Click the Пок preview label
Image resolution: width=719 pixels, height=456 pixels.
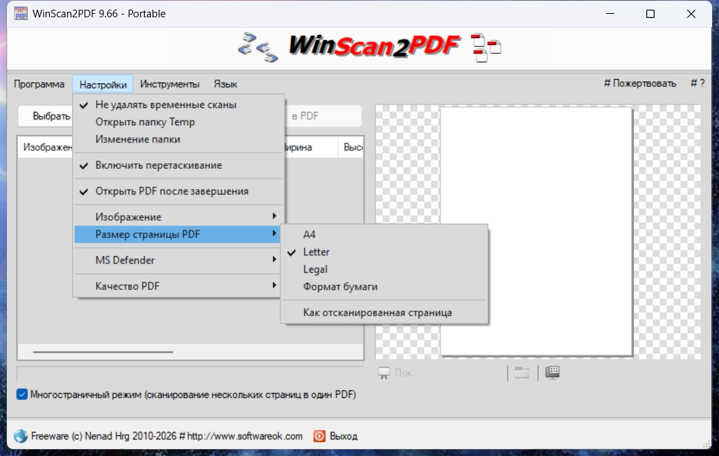coord(404,373)
